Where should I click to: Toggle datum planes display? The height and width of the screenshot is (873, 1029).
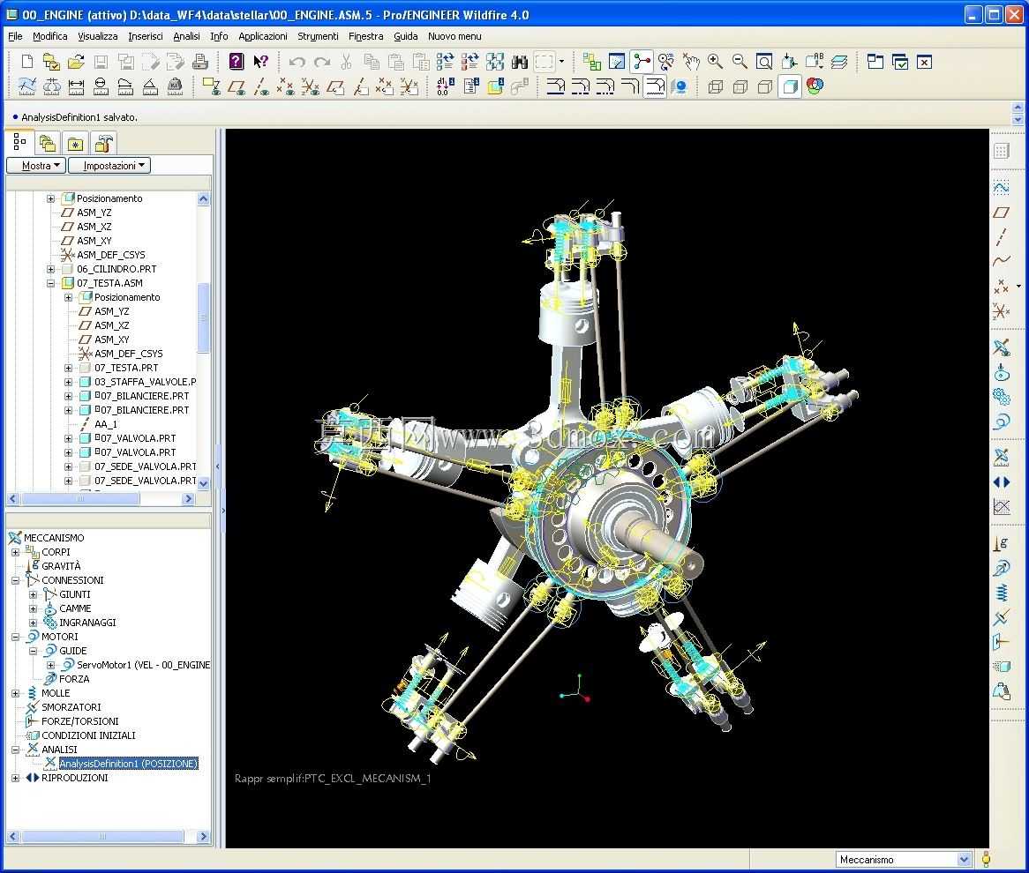click(237, 86)
